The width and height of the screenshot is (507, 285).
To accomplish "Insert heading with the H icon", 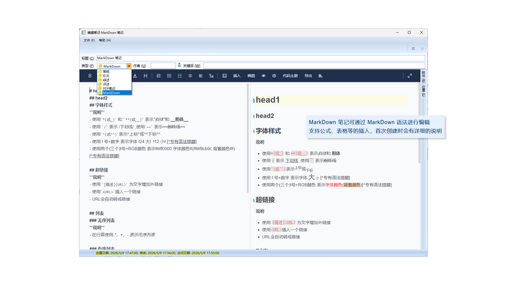I will click(x=146, y=76).
